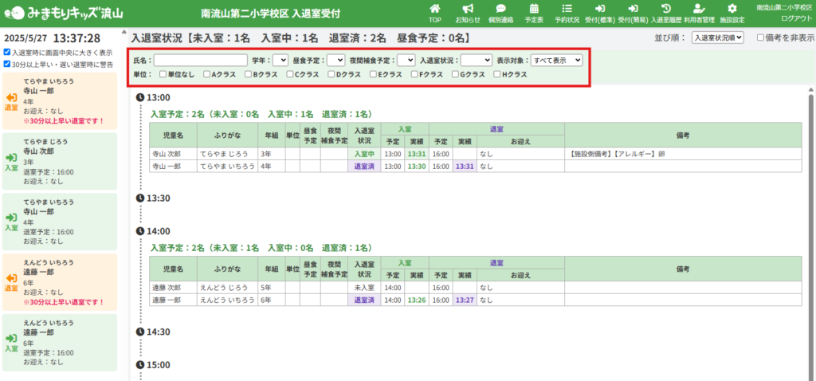Tick the 単位なし checkbox

coord(163,74)
